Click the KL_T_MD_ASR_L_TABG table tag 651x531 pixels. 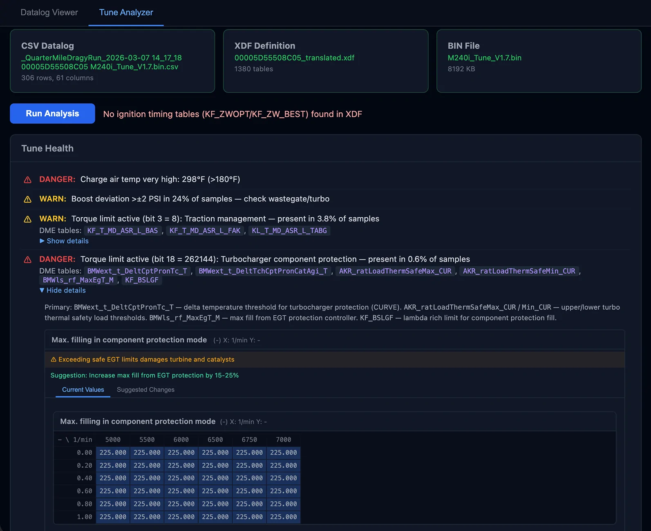(x=289, y=231)
